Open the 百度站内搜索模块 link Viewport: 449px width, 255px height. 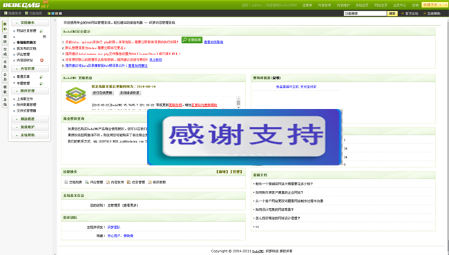click(x=204, y=105)
